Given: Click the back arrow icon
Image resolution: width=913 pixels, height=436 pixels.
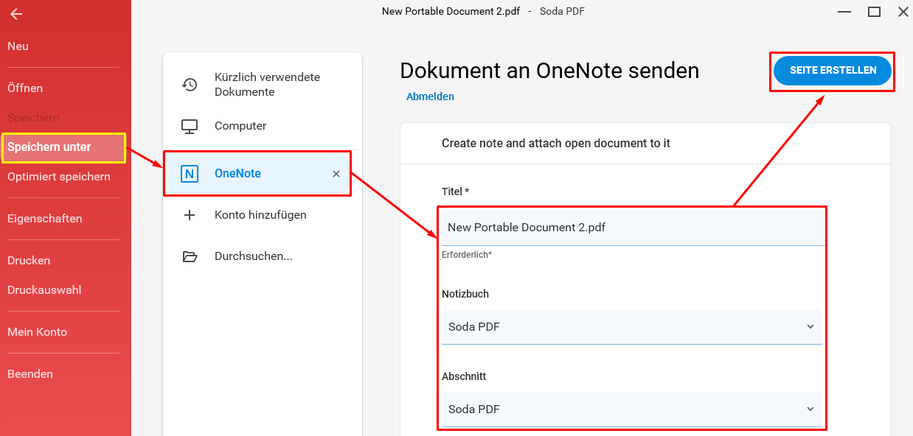Looking at the screenshot, I should click(15, 14).
